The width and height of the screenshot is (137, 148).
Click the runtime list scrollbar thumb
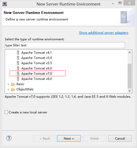coord(130,76)
